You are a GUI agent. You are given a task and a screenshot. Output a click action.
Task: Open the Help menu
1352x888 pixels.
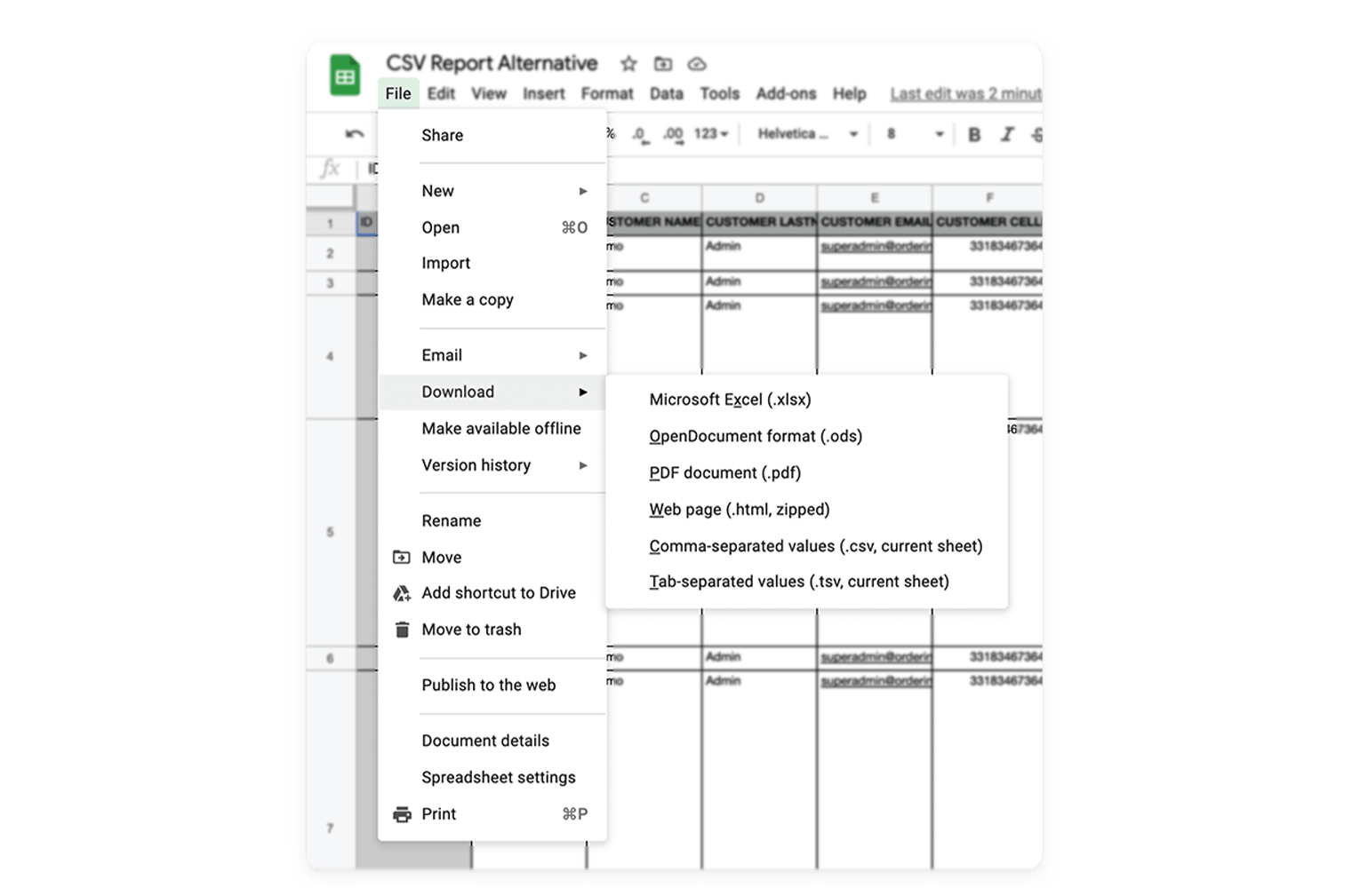[849, 93]
